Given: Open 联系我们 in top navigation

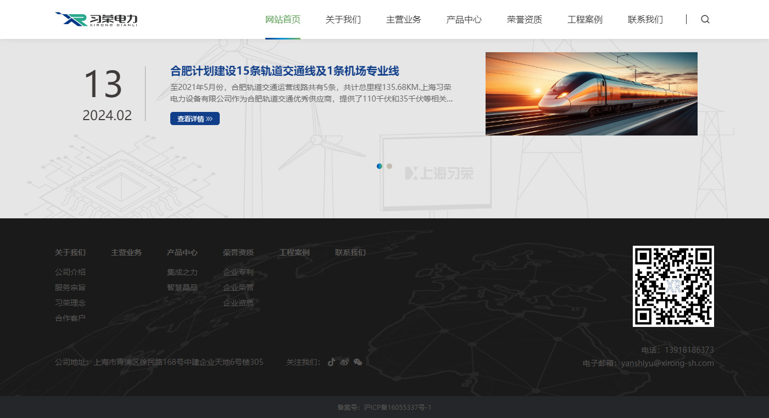Looking at the screenshot, I should [x=645, y=20].
